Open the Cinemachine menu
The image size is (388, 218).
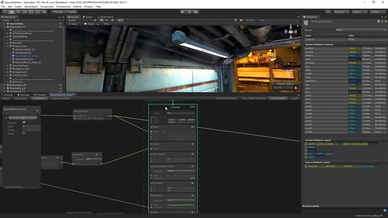[63, 7]
